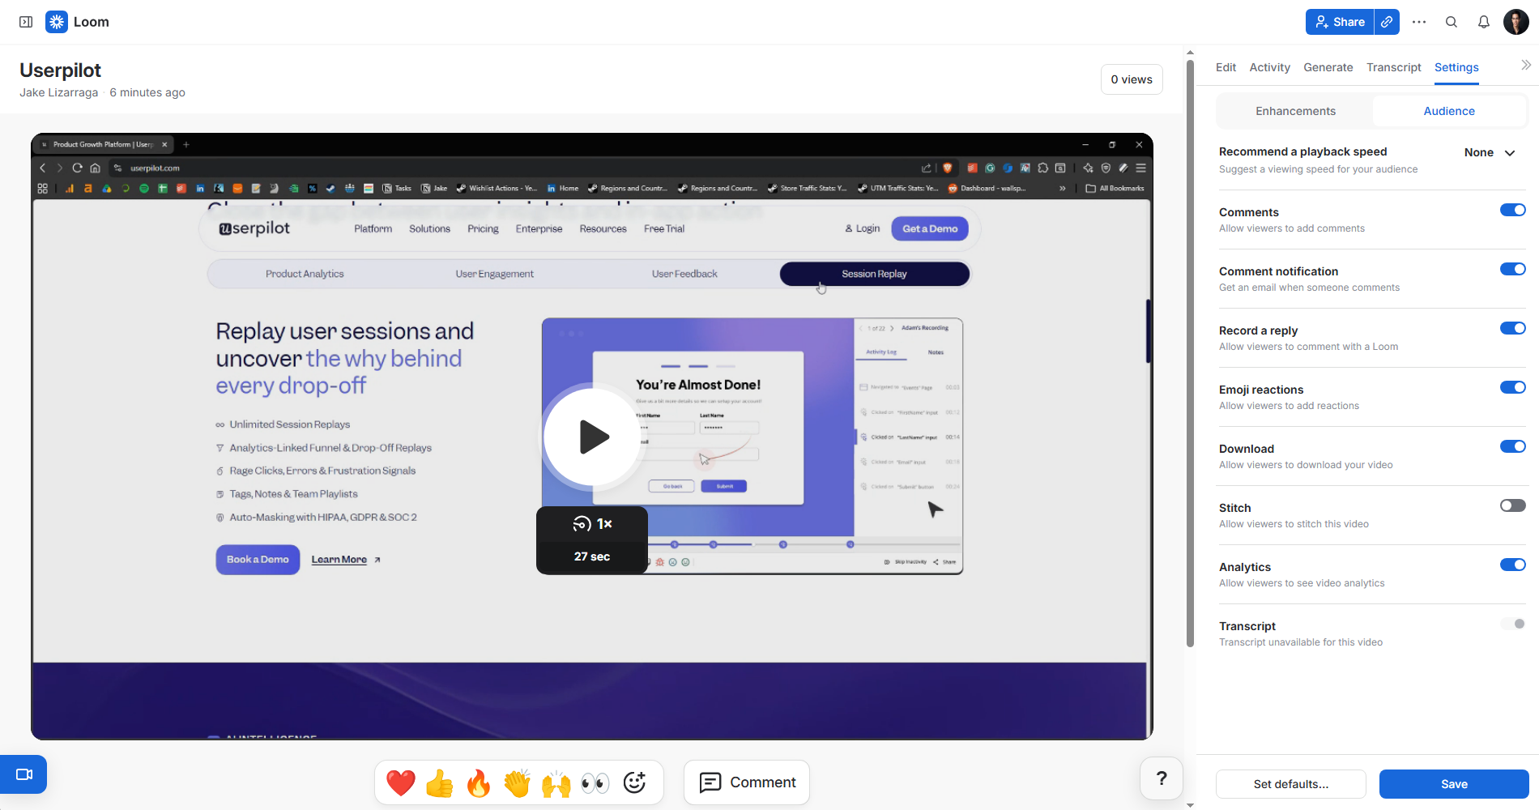Collapse the right settings panel chevrons
This screenshot has height=810, width=1539.
click(1525, 65)
